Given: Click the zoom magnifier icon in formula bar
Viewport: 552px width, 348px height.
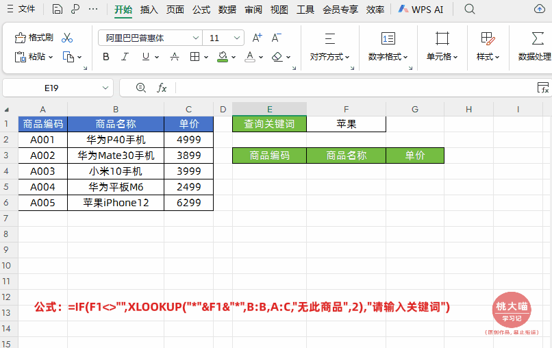Looking at the screenshot, I should coord(141,88).
